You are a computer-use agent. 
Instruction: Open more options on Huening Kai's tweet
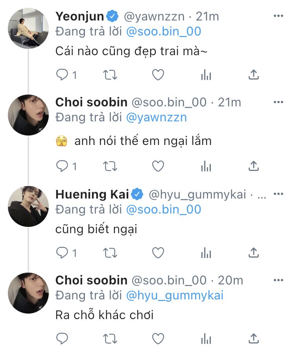(x=278, y=194)
